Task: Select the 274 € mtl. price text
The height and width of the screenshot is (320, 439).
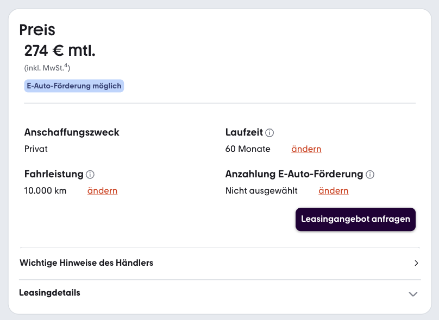Action: [x=60, y=51]
